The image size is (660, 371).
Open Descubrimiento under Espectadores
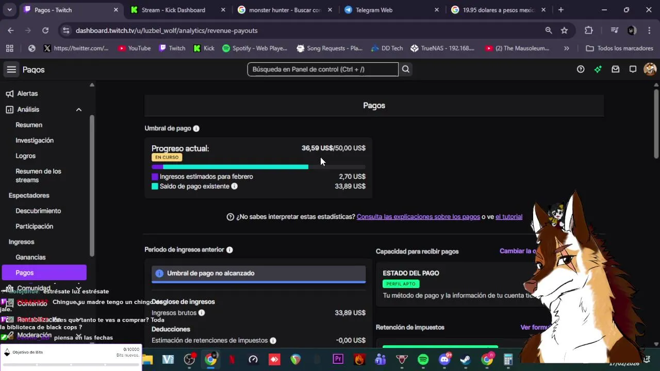point(38,211)
